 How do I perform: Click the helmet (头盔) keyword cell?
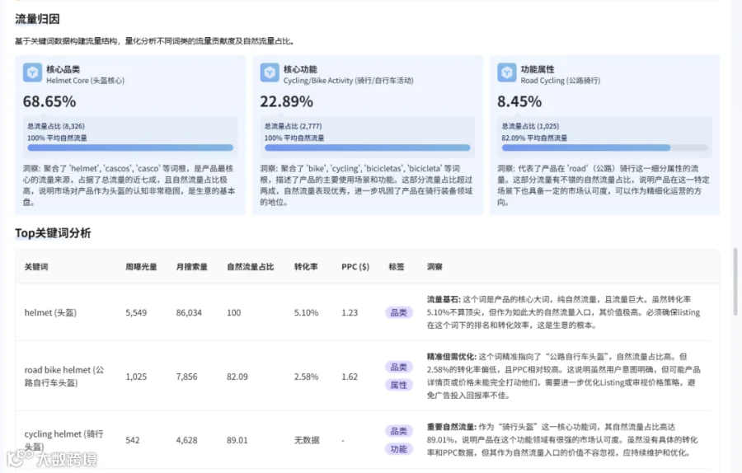tap(50, 312)
